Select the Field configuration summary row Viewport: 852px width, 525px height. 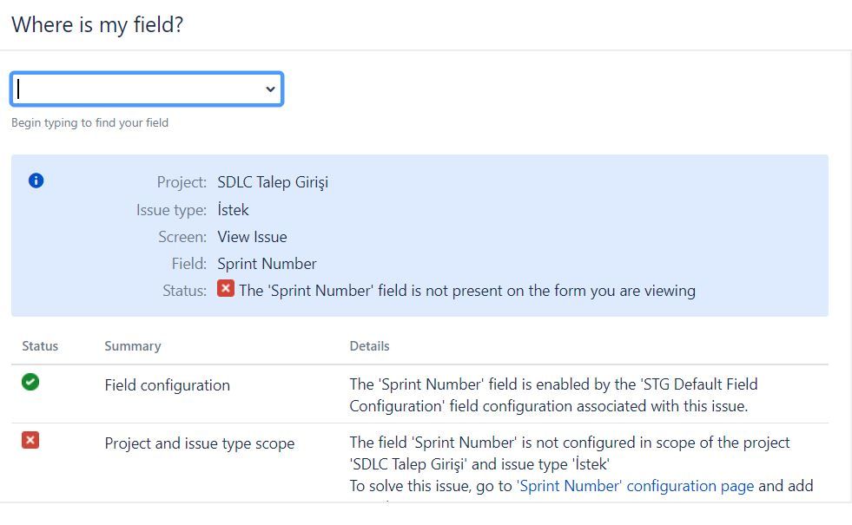419,395
